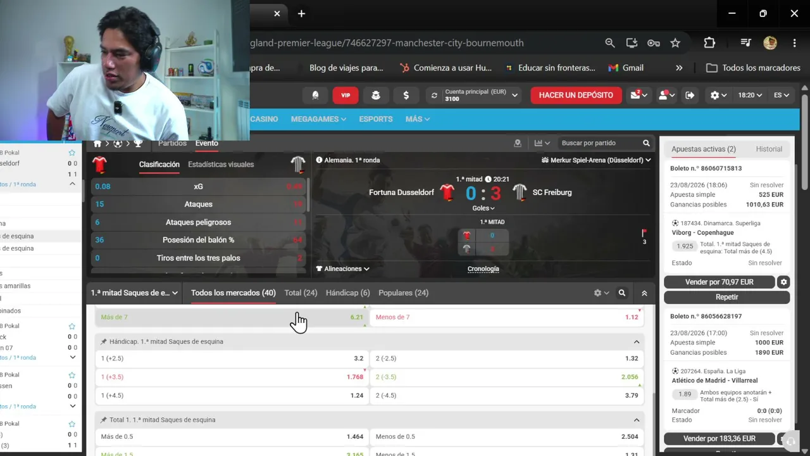This screenshot has height=456, width=810.
Task: Go to the ESPORTS section
Action: pos(376,119)
